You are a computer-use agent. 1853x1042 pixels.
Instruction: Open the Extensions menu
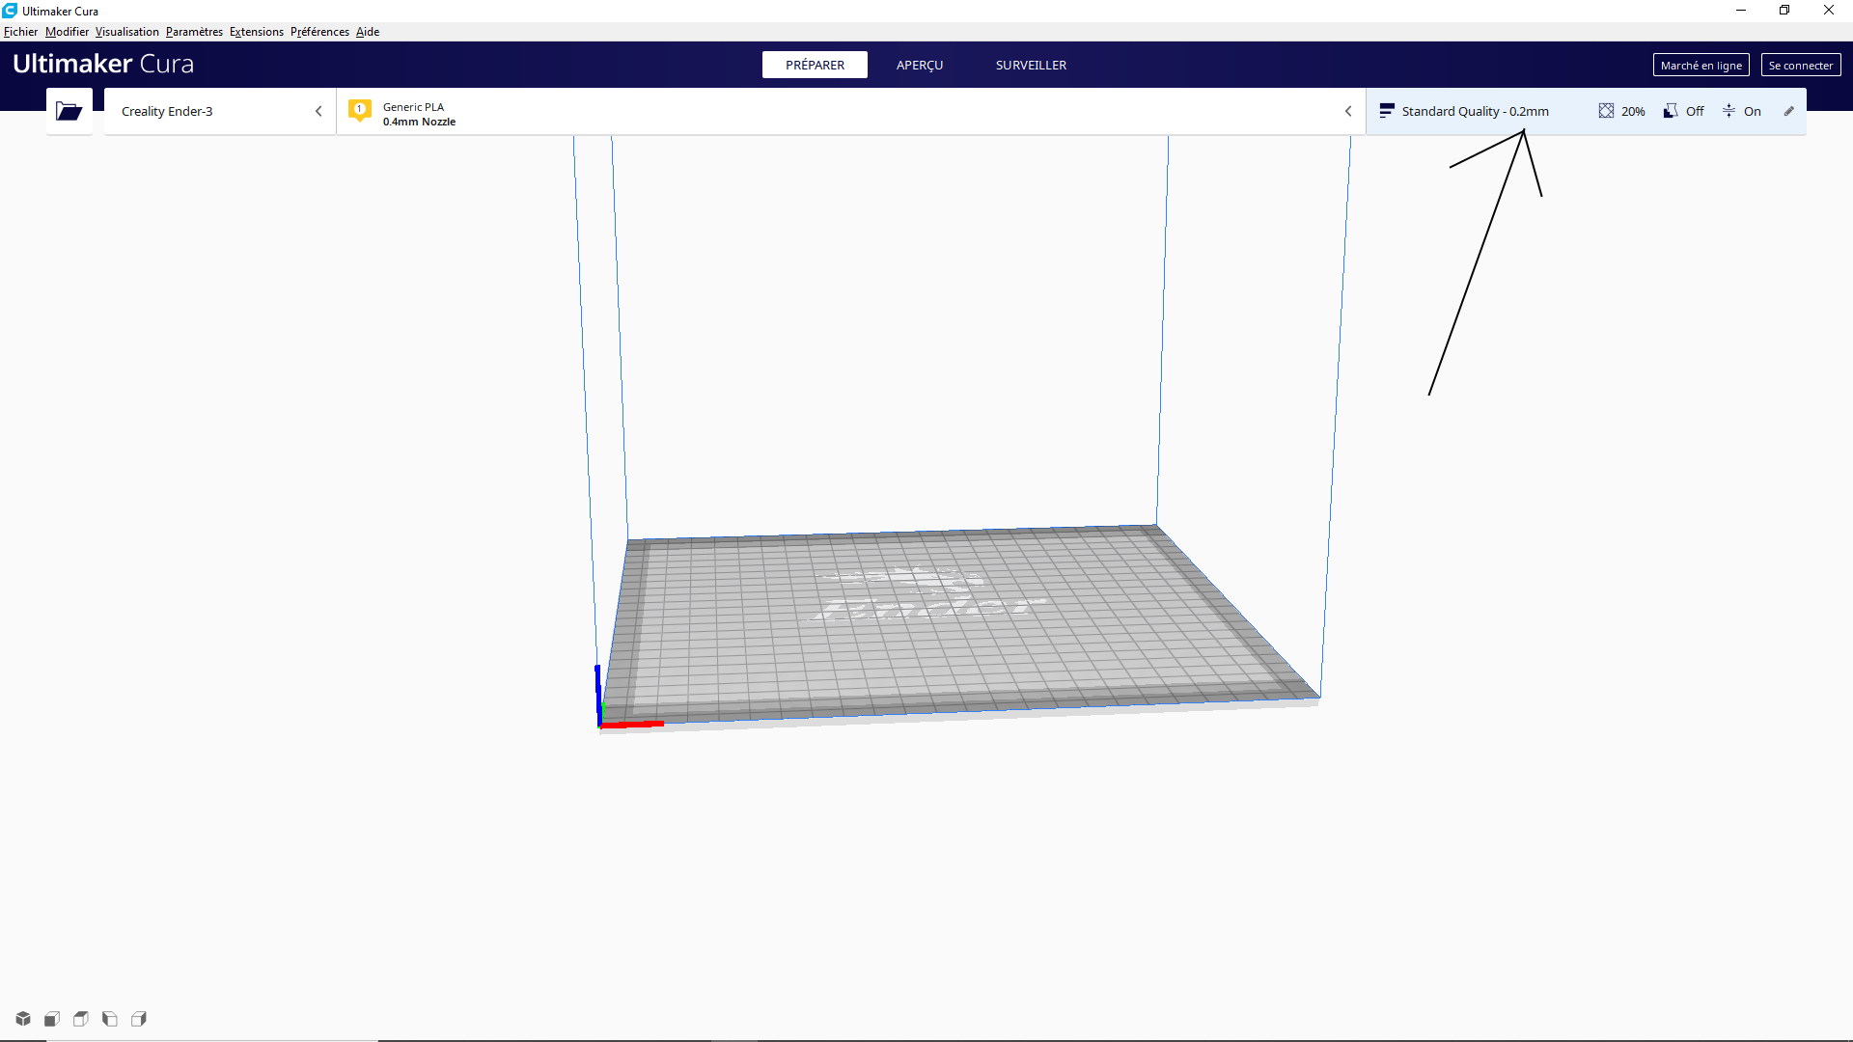[256, 32]
